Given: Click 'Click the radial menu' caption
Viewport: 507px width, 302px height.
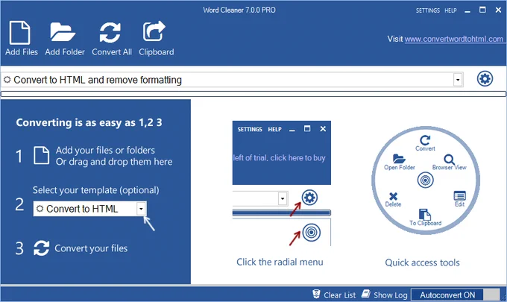Looking at the screenshot, I should coord(280,262).
